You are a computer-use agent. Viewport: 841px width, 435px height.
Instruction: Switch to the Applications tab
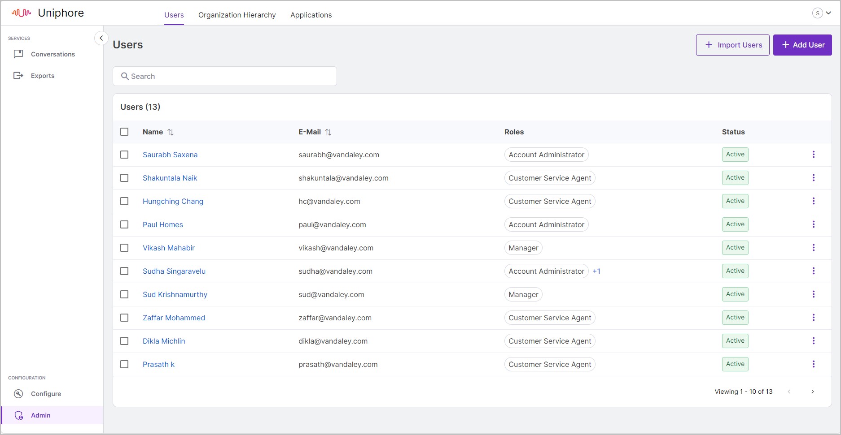pos(311,15)
